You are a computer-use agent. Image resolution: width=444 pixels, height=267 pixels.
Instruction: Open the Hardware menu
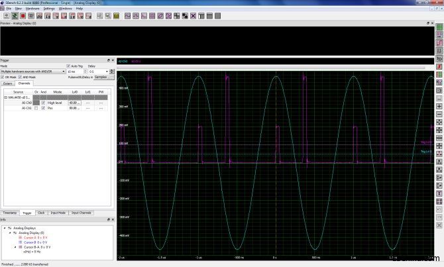[x=32, y=9]
